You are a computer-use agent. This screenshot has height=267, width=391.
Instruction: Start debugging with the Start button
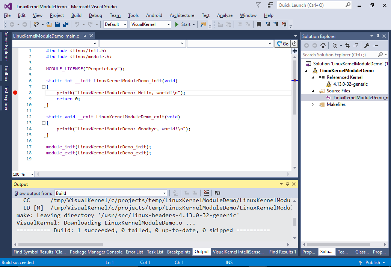coord(183,24)
